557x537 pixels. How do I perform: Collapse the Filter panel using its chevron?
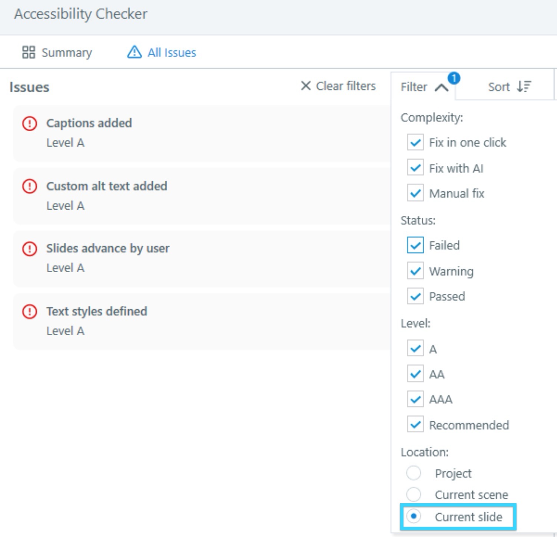[441, 88]
